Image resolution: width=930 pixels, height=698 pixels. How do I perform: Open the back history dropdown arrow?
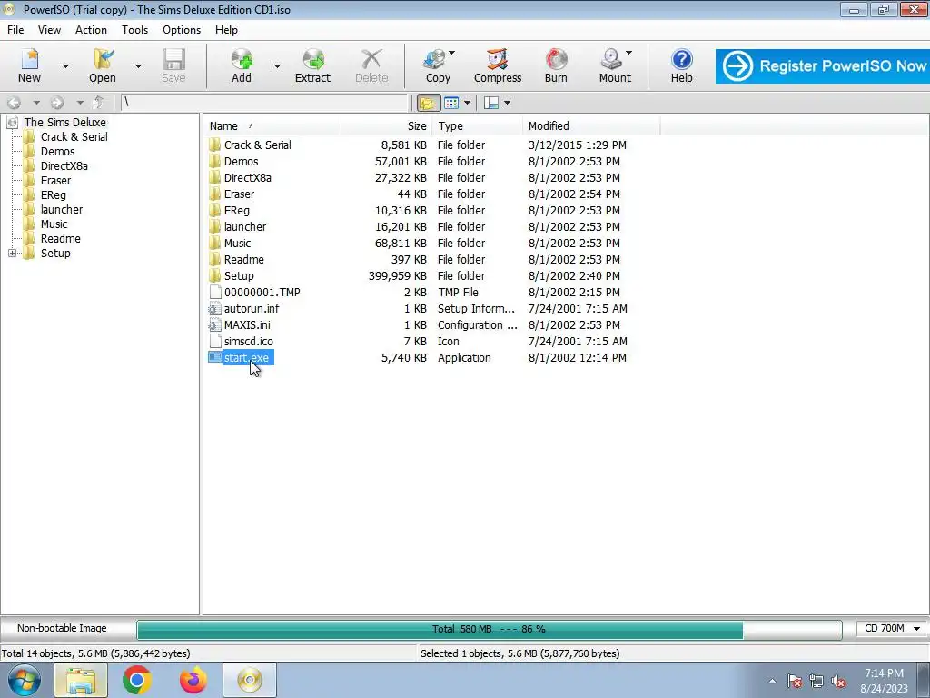[x=36, y=103]
